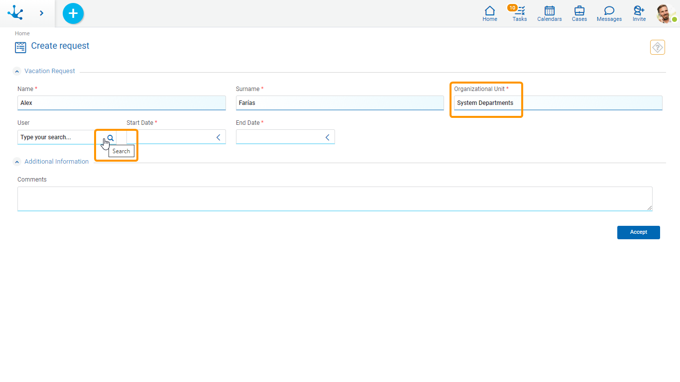Focus the Comments text area
This screenshot has width=680, height=382.
point(335,198)
